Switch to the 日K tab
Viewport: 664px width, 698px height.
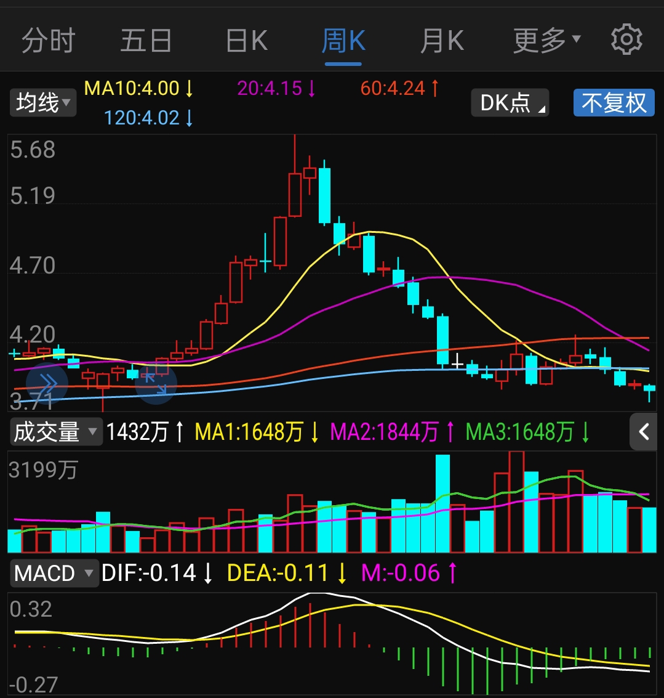[x=247, y=41]
